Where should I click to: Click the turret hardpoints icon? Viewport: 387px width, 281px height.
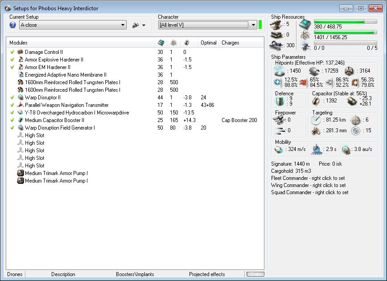pos(276,25)
